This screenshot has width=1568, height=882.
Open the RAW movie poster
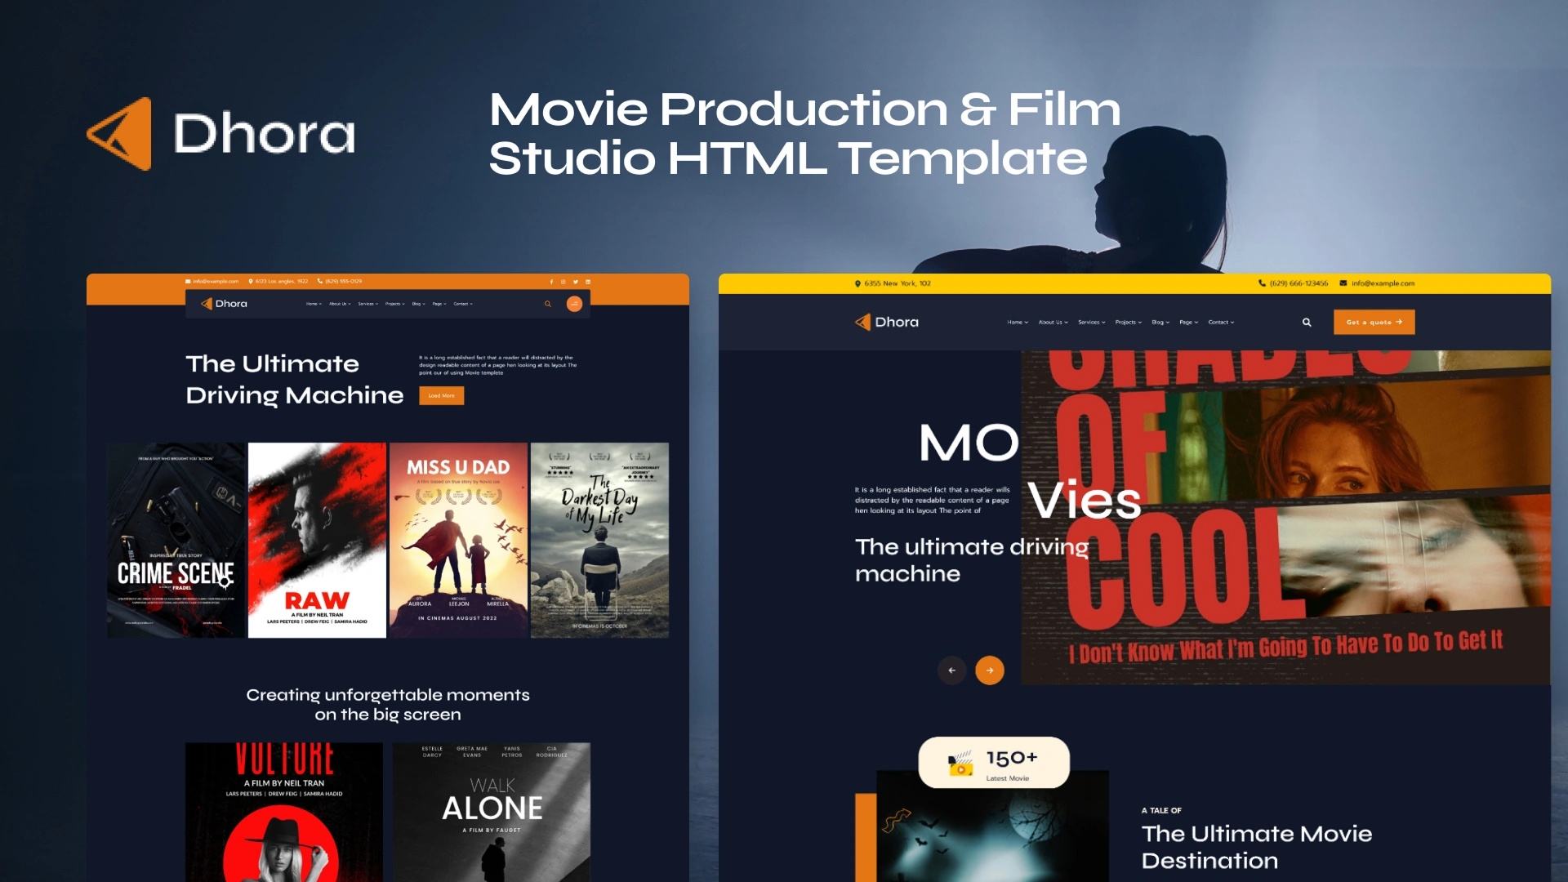pyautogui.click(x=317, y=540)
